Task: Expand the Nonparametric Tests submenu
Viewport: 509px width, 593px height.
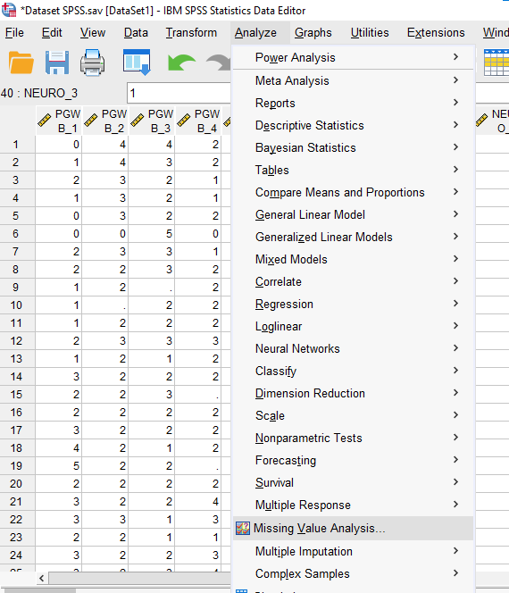Action: 354,438
